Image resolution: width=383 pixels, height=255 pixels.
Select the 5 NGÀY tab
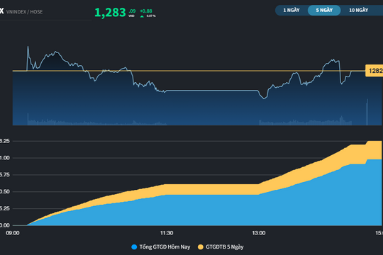click(x=324, y=10)
